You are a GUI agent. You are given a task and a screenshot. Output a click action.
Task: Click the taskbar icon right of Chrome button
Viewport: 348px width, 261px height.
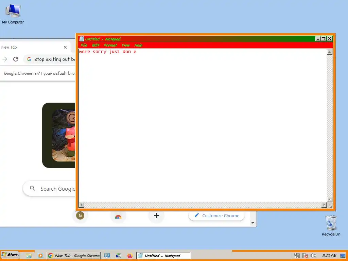(x=107, y=256)
